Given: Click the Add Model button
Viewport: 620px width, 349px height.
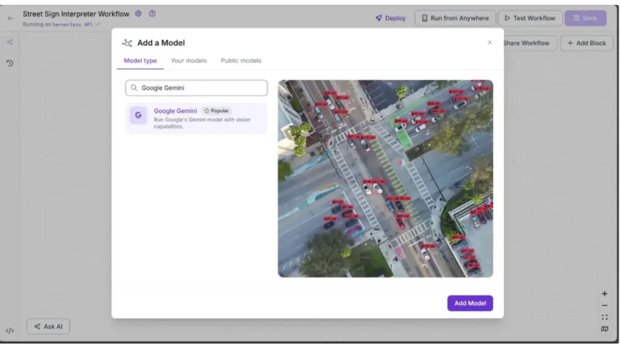Looking at the screenshot, I should click(x=470, y=303).
